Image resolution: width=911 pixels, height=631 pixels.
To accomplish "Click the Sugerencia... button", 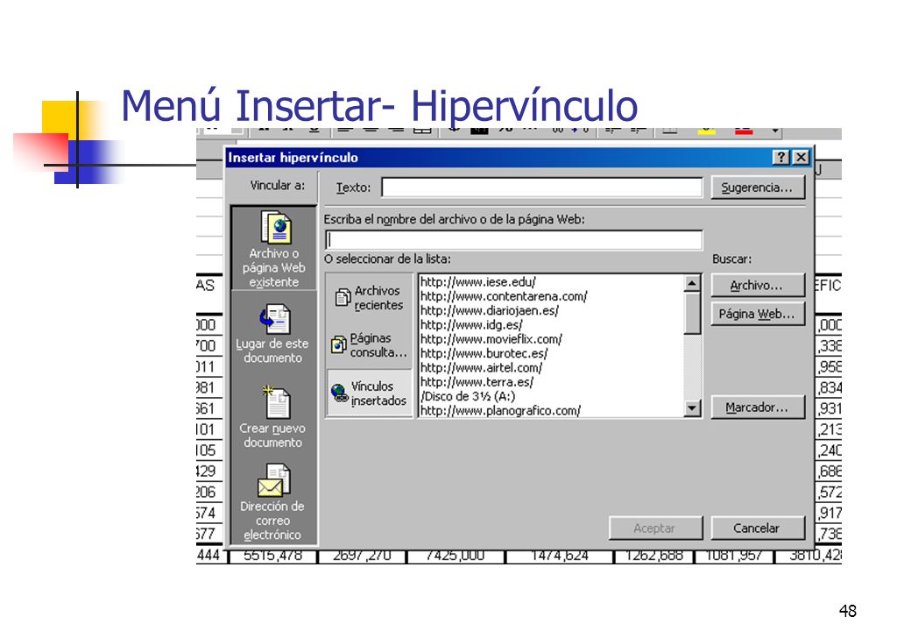I will tap(758, 188).
